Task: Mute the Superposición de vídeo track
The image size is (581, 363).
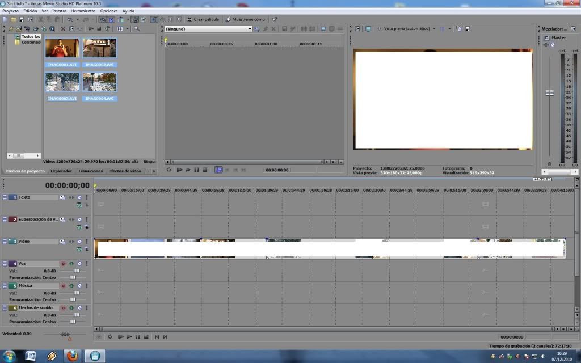Action: tap(79, 220)
